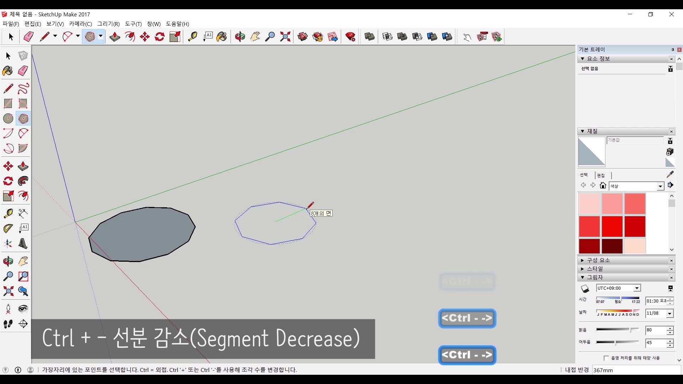Select the Eraser tool in top toolbar
Screen dimensions: 683x384
(28, 37)
